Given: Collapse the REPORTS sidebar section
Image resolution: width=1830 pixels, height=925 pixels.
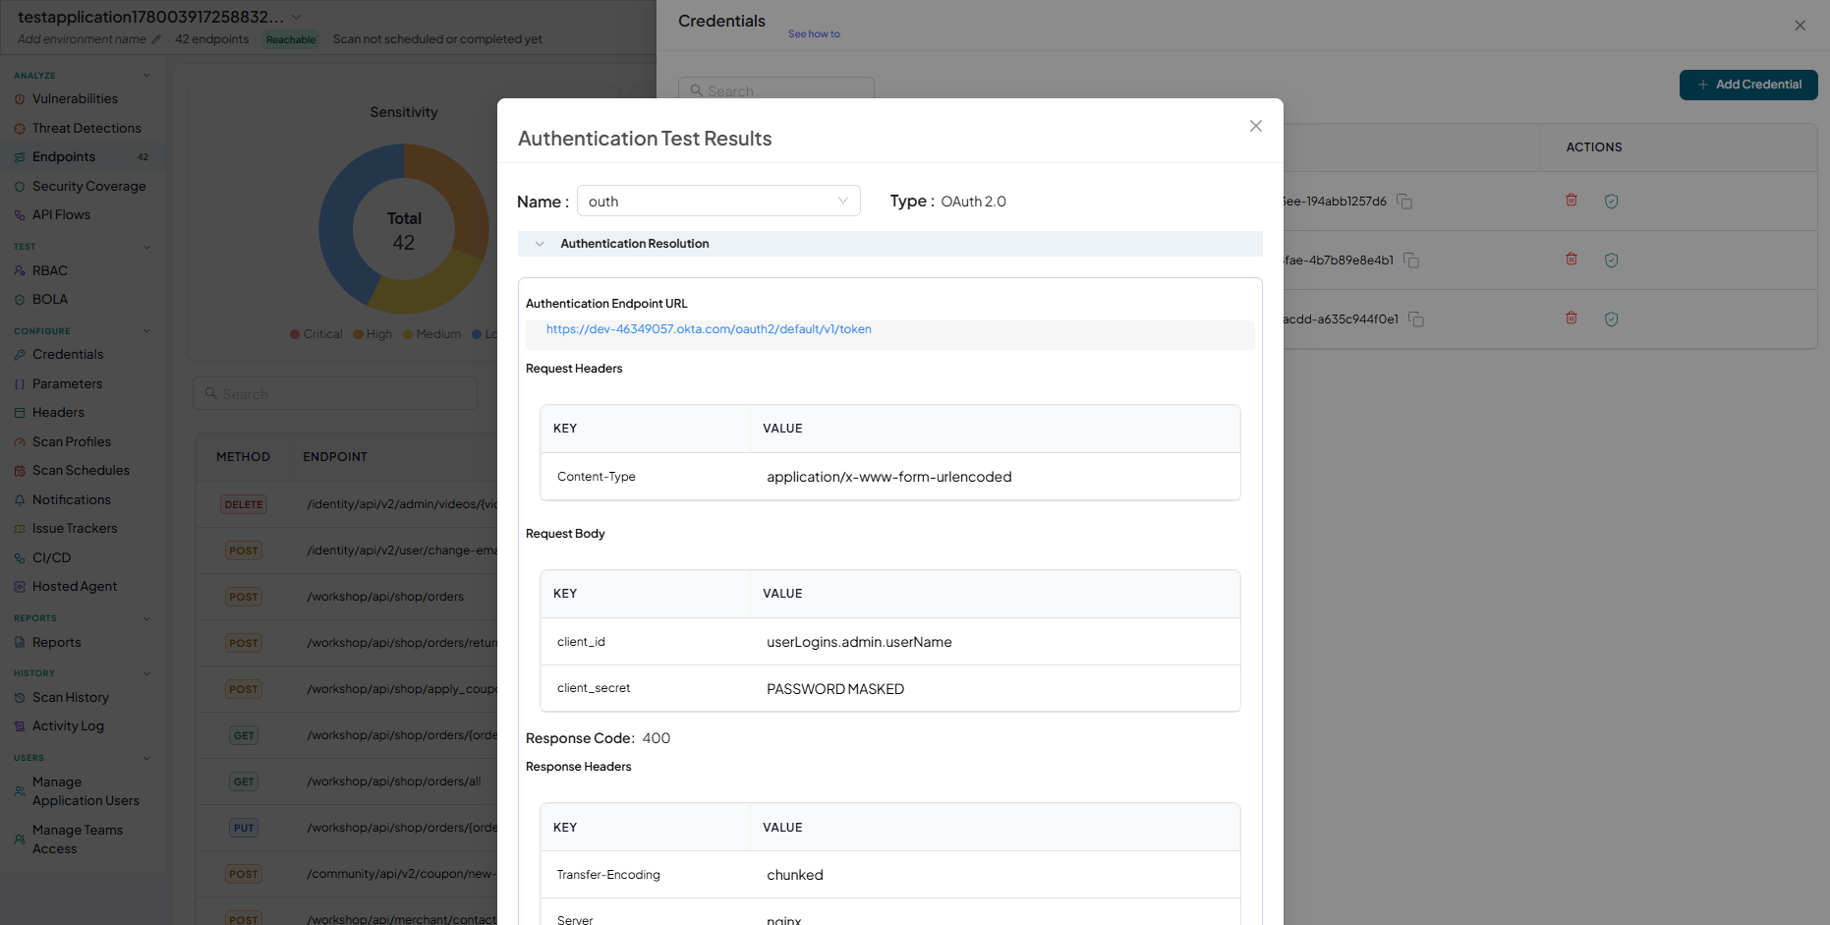Looking at the screenshot, I should (146, 618).
